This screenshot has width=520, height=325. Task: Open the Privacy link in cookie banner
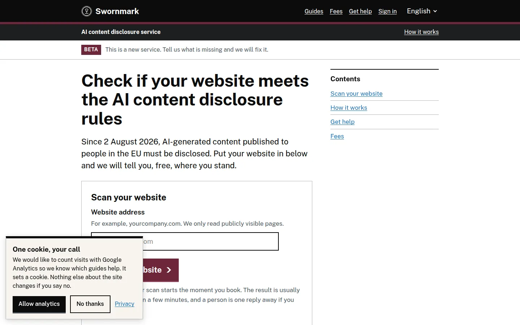[x=125, y=304]
